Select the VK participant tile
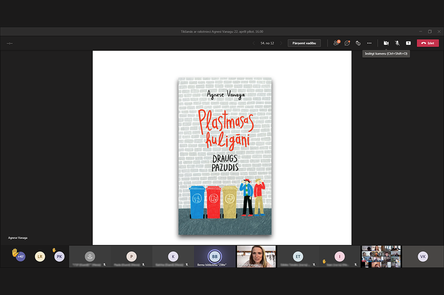The width and height of the screenshot is (444, 295). point(423,256)
